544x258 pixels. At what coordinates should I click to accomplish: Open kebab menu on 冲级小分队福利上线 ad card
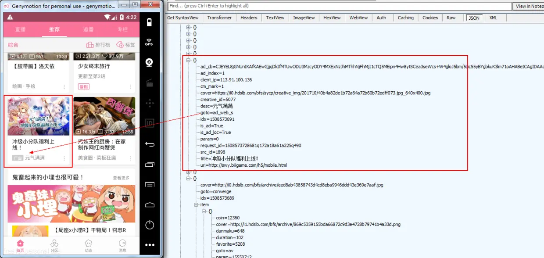tap(64, 158)
